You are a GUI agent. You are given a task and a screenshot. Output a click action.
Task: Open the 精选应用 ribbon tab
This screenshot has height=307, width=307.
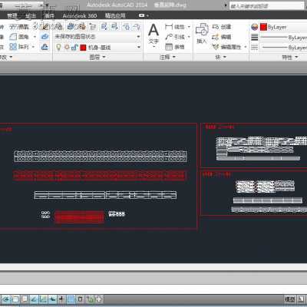(x=115, y=16)
